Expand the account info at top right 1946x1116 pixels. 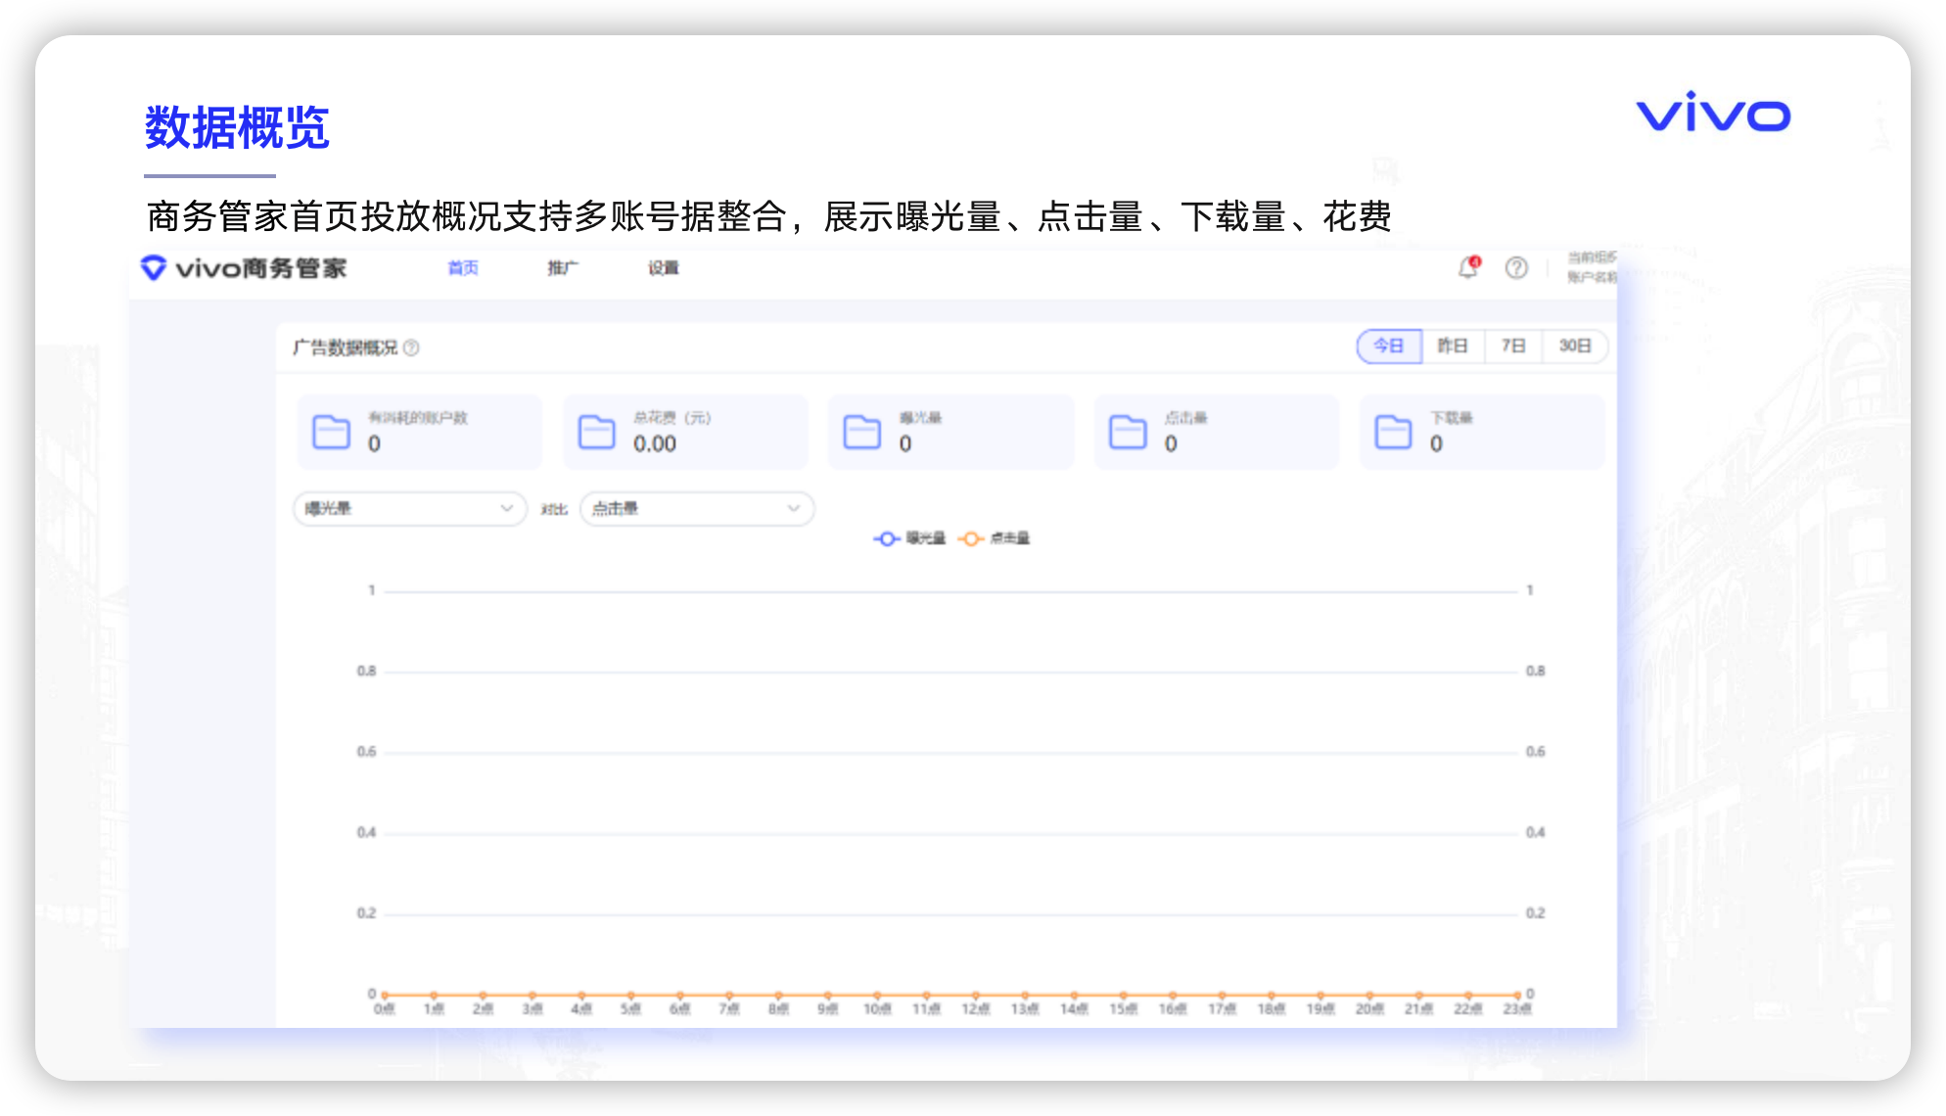coord(1591,267)
